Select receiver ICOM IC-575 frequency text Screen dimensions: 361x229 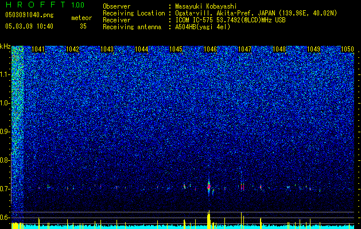(x=230, y=20)
